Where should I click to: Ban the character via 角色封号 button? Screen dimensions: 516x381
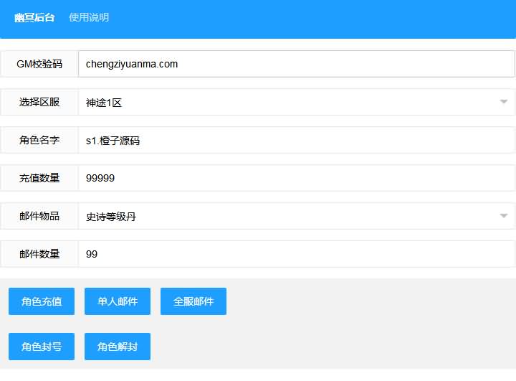(42, 347)
